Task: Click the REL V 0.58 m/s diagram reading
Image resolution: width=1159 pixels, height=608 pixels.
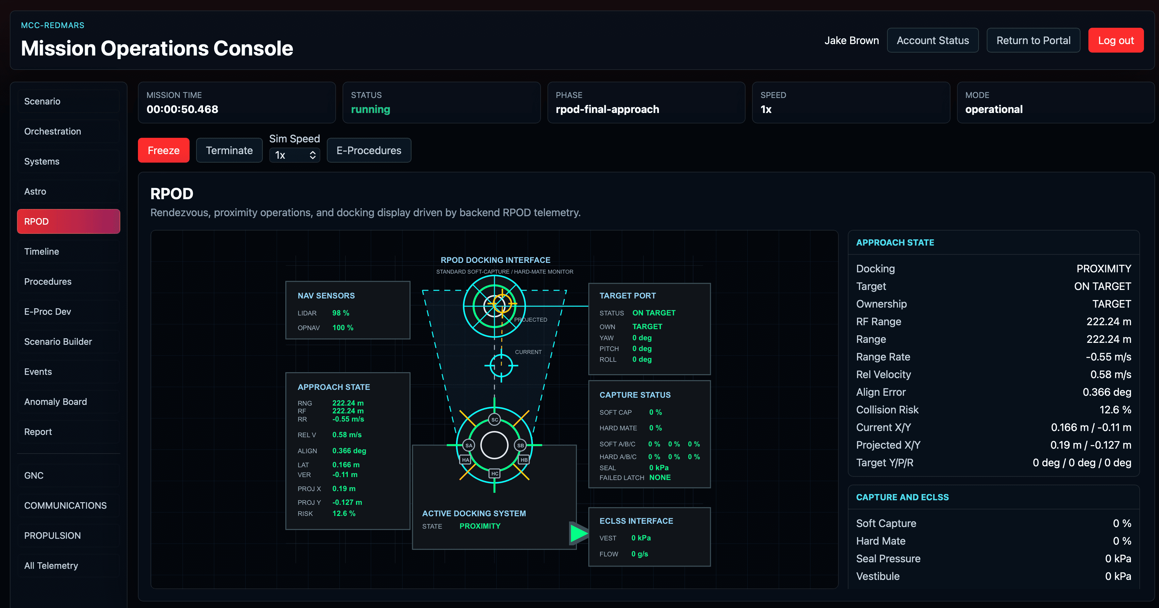Action: (347, 435)
